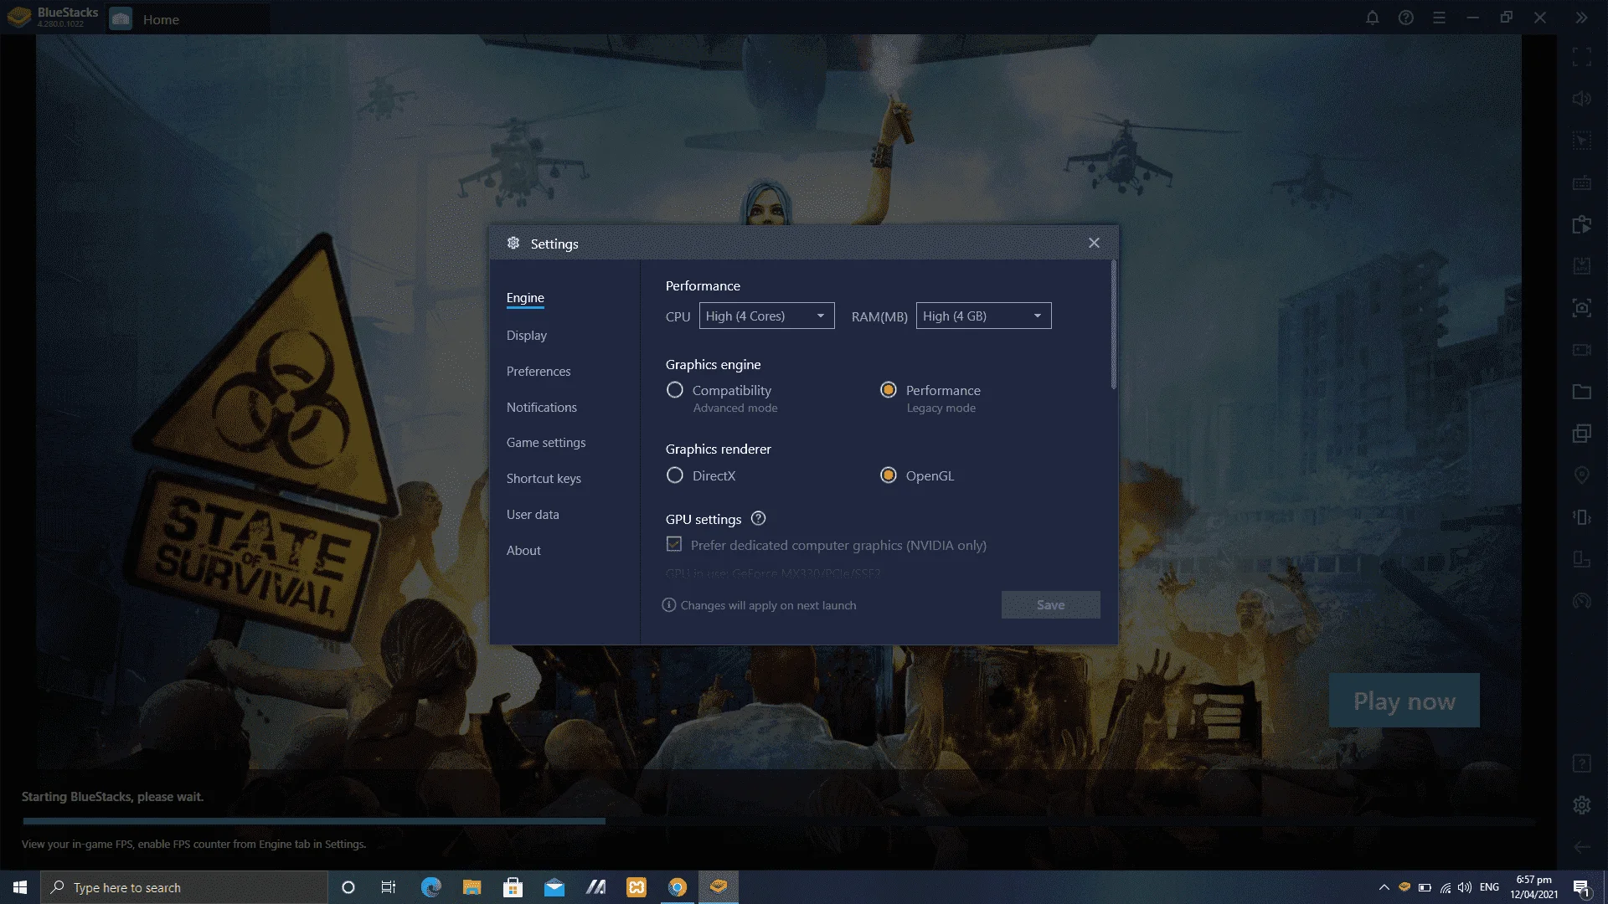Open the sidebar settings gear
The image size is (1608, 904).
coord(1582,805)
